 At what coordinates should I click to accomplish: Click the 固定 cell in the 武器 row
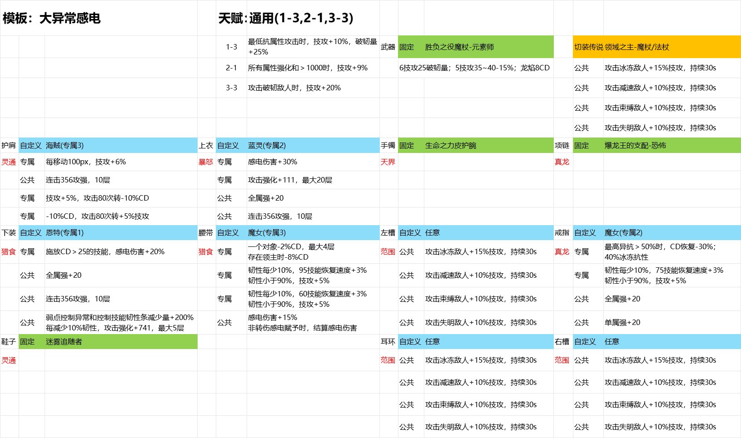click(411, 47)
